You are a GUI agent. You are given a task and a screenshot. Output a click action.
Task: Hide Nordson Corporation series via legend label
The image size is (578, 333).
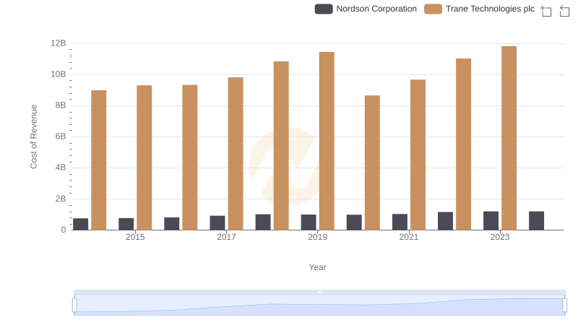(376, 9)
